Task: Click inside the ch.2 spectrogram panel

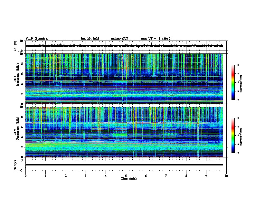Action: [124, 132]
